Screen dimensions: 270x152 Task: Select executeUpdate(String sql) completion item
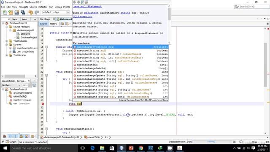click(x=121, y=86)
